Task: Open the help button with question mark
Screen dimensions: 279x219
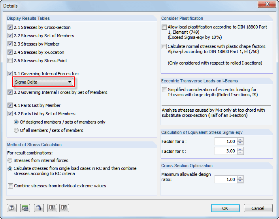Action: pos(11,208)
